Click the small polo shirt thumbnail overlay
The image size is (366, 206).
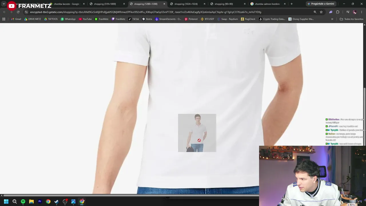[x=197, y=133]
